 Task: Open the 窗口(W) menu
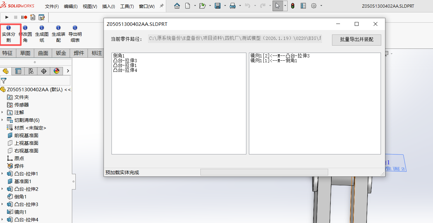click(147, 6)
